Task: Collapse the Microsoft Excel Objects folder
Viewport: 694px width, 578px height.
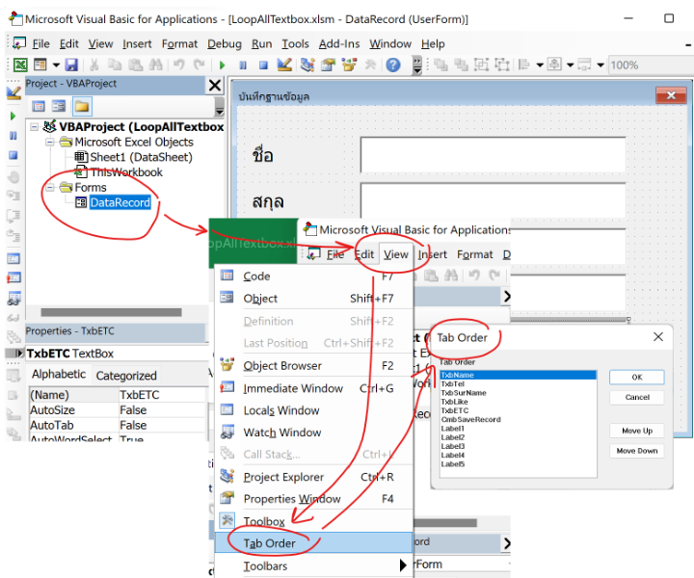Action: point(50,142)
